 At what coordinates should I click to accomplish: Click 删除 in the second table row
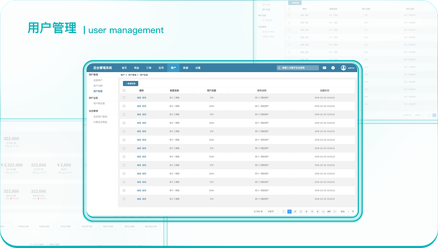point(144,106)
